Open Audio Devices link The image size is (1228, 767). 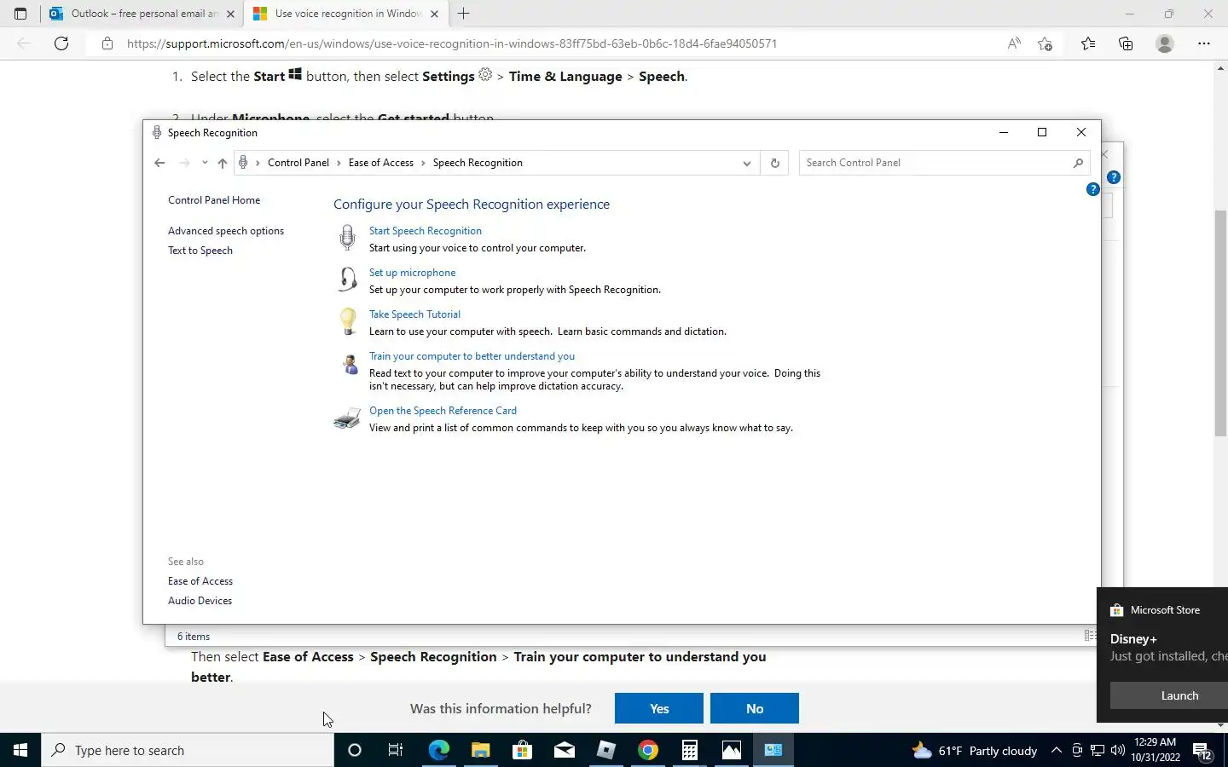click(200, 601)
